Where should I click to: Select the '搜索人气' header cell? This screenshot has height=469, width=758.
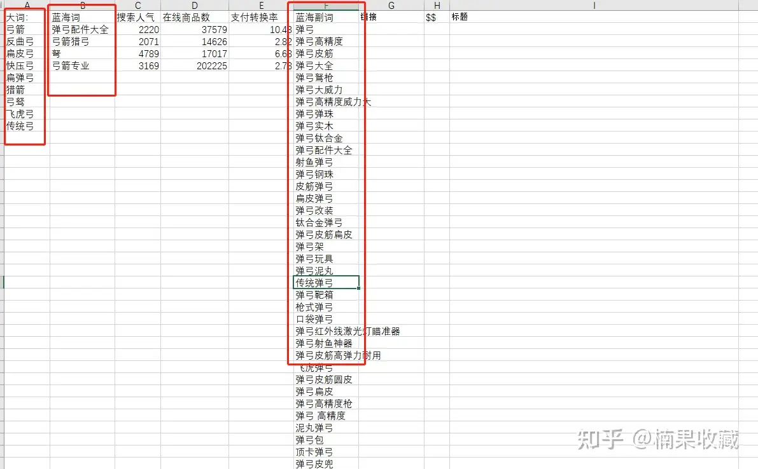(x=137, y=17)
